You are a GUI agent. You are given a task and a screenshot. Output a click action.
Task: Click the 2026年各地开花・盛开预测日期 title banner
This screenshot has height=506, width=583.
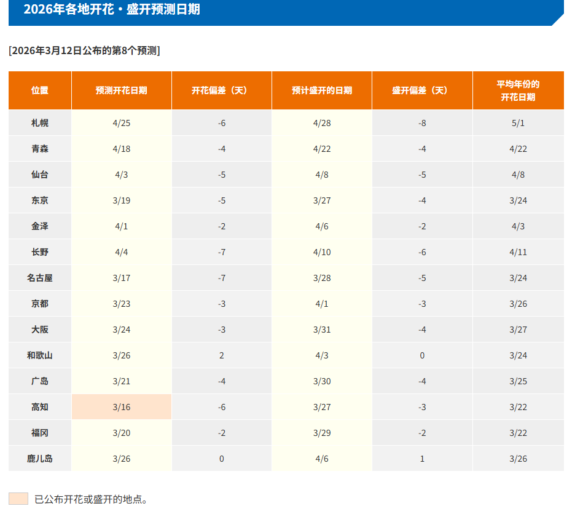pyautogui.click(x=112, y=10)
